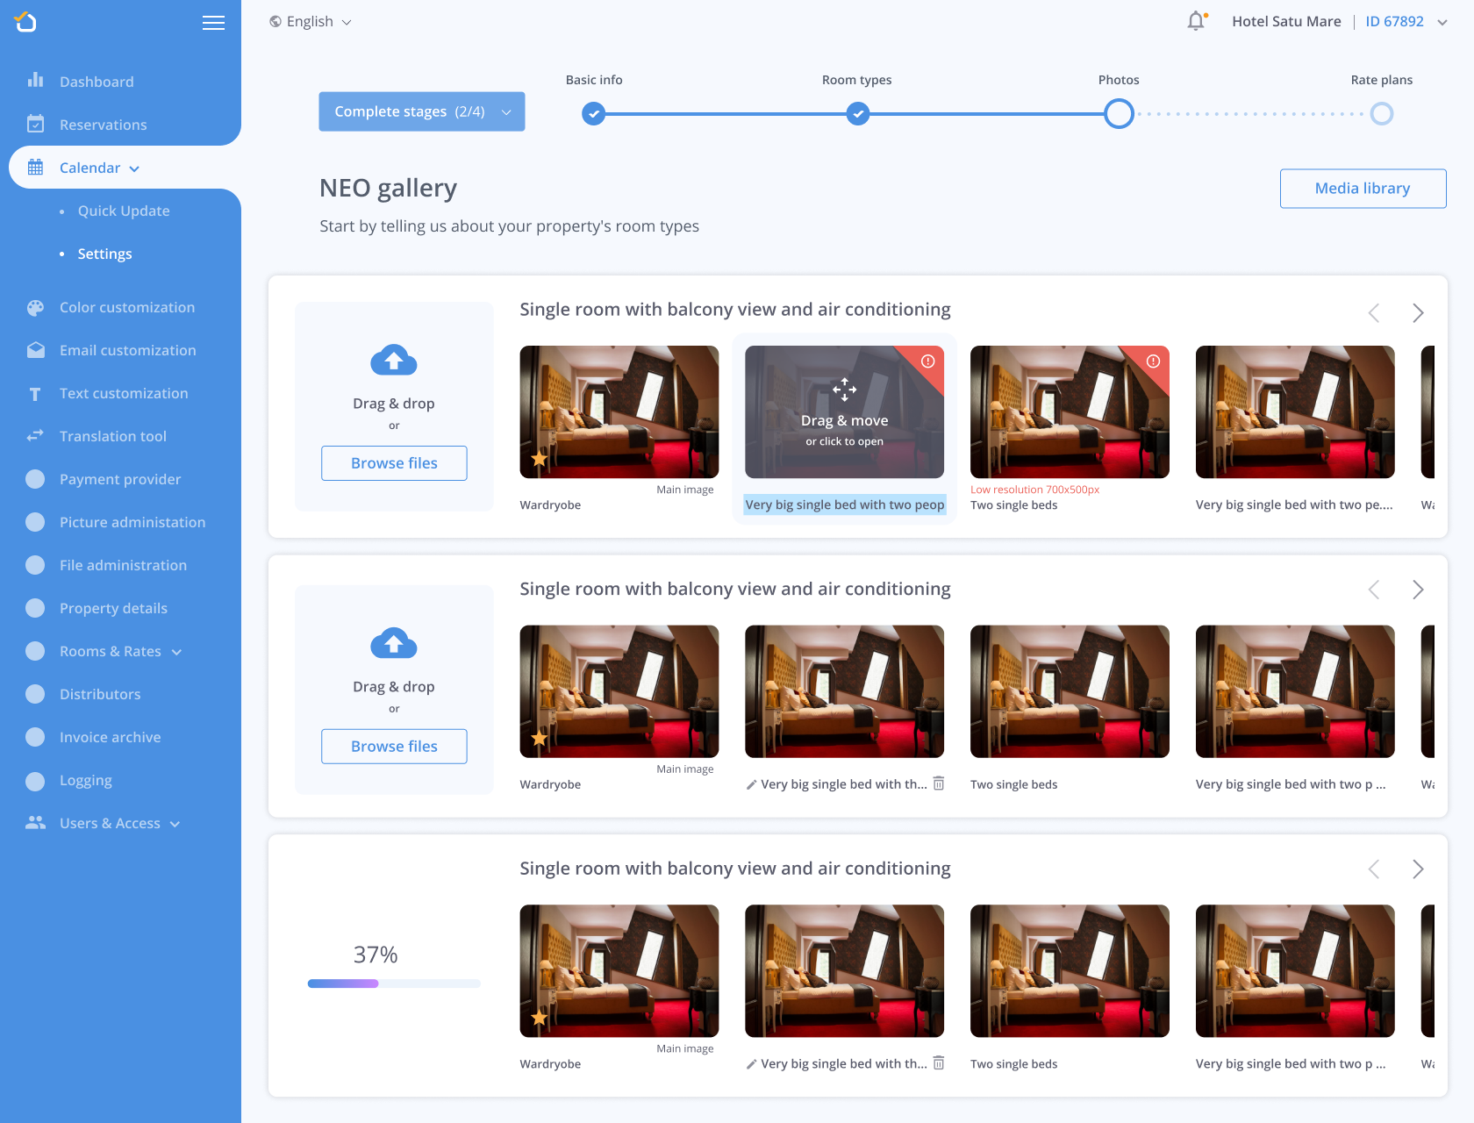Click Browse files in second gallery

[x=394, y=747]
